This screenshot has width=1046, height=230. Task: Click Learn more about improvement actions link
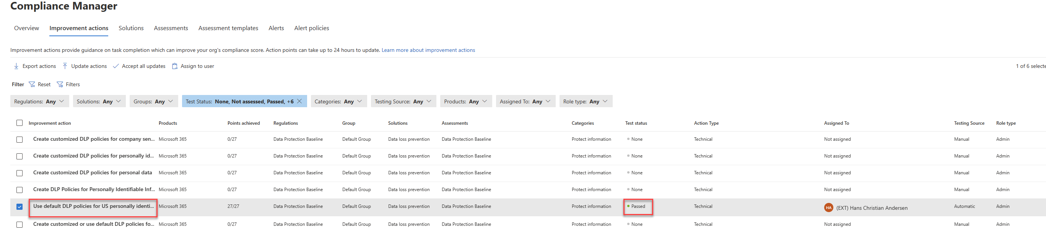(x=428, y=50)
